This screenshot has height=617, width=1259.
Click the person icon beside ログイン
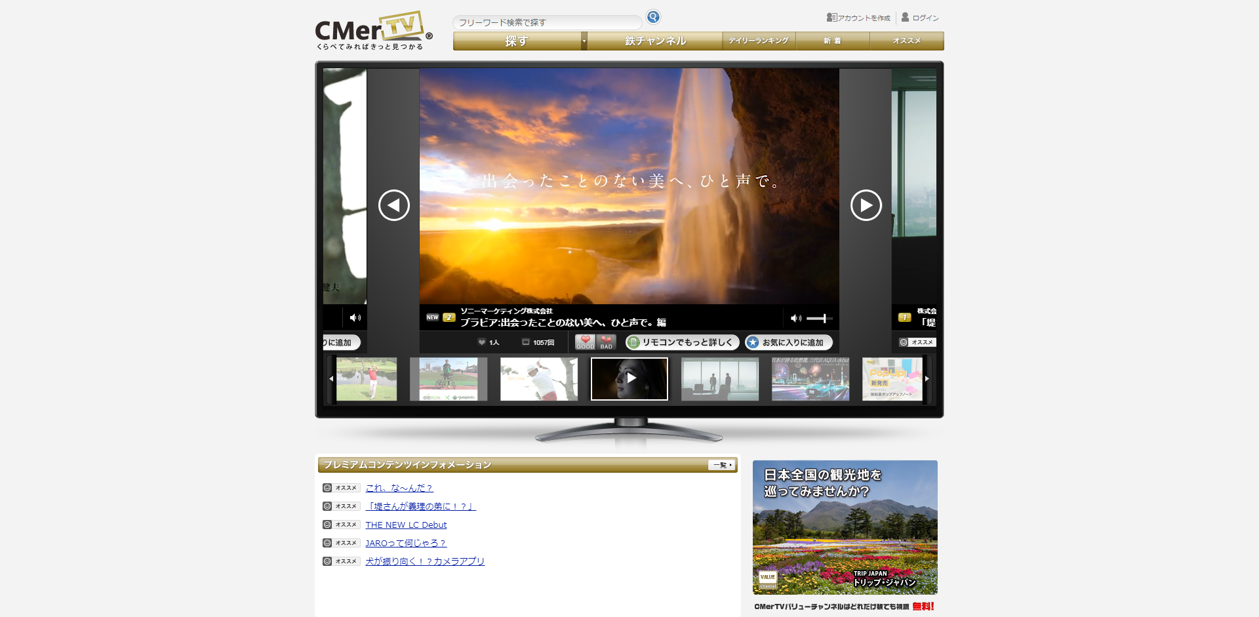click(x=905, y=18)
